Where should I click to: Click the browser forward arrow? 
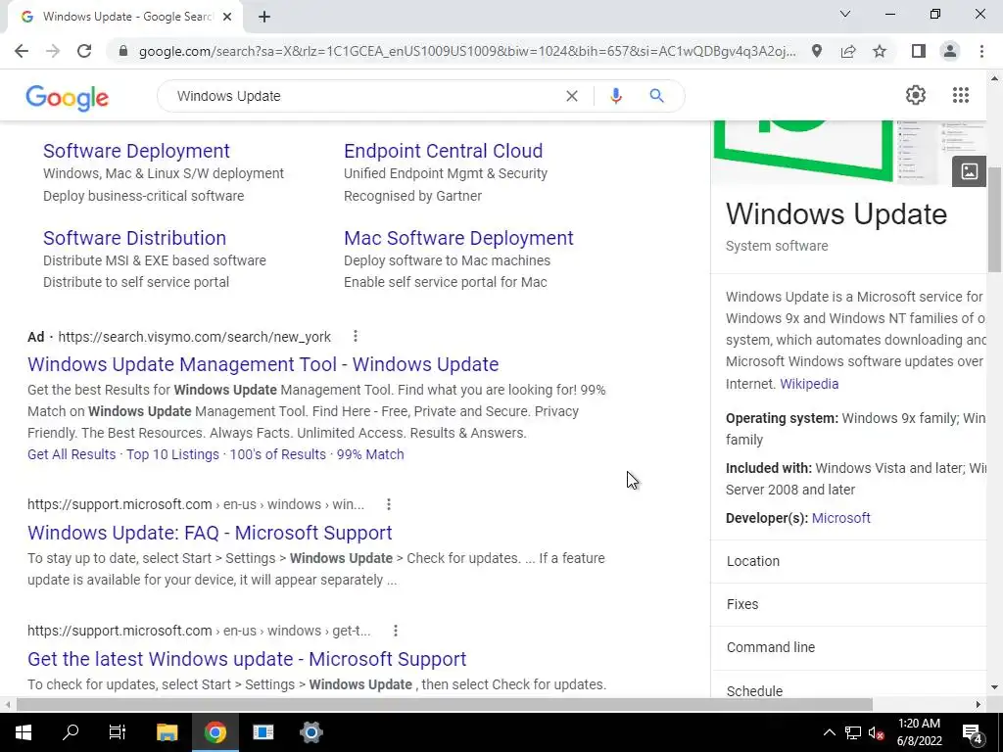53,51
